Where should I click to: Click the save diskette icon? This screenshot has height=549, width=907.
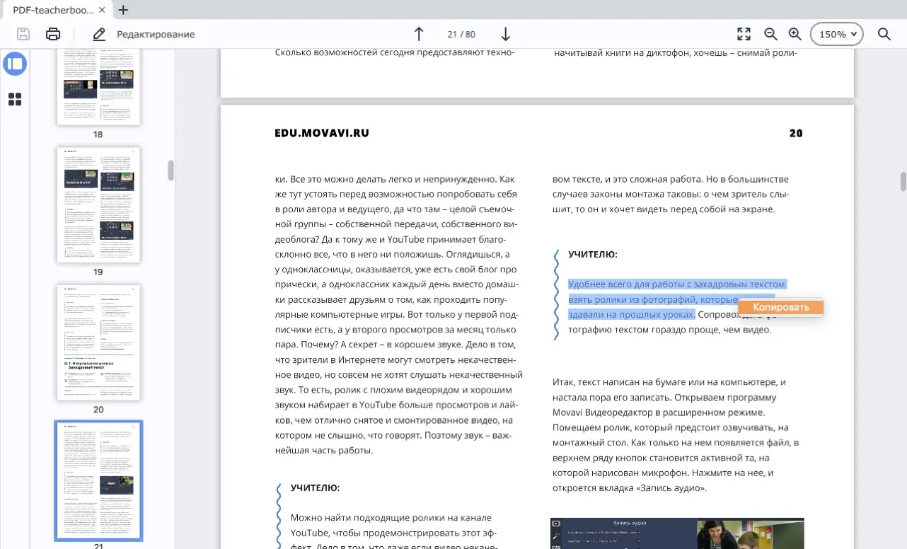pyautogui.click(x=23, y=34)
